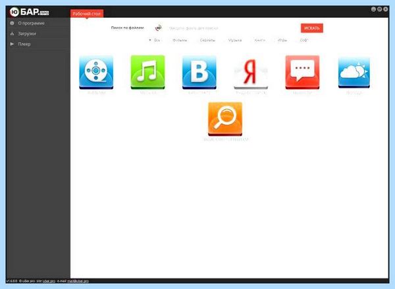This screenshot has height=289, width=395.
Task: Select the 'Игры' filter option
Action: [x=282, y=40]
